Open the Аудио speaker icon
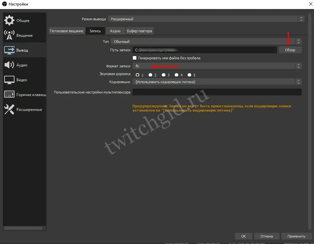Image resolution: width=314 pixels, height=244 pixels. coord(9,65)
